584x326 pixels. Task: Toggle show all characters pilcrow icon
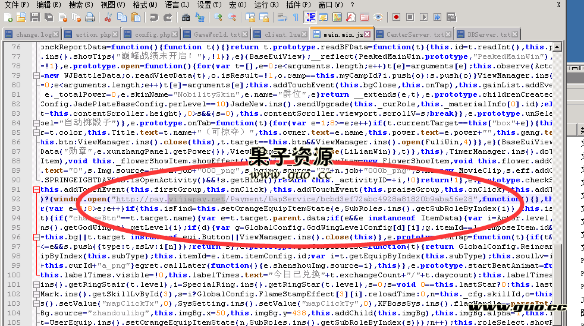(x=296, y=17)
